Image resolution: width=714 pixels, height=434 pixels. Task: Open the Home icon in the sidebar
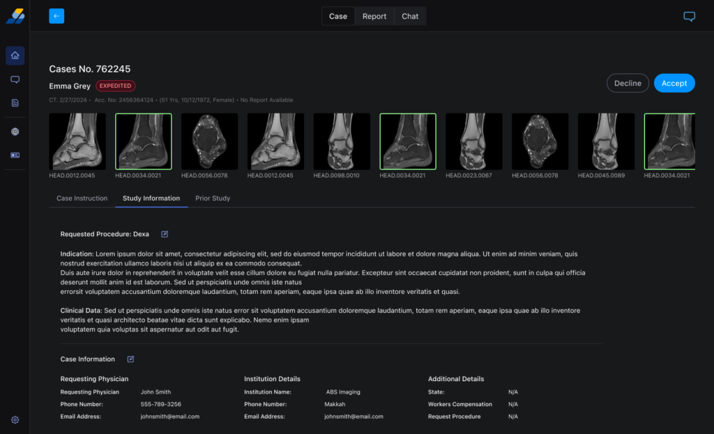click(x=15, y=56)
